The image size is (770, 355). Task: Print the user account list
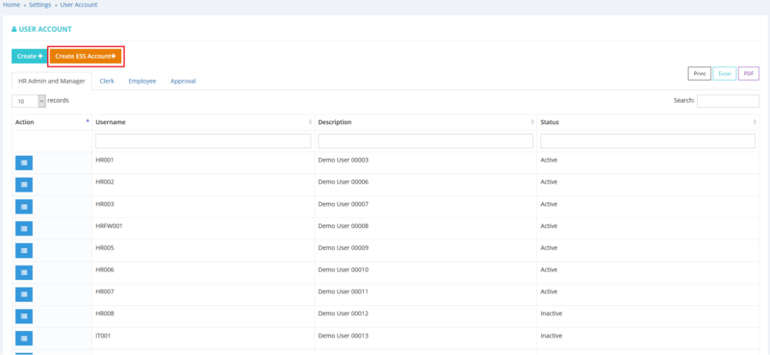(700, 74)
